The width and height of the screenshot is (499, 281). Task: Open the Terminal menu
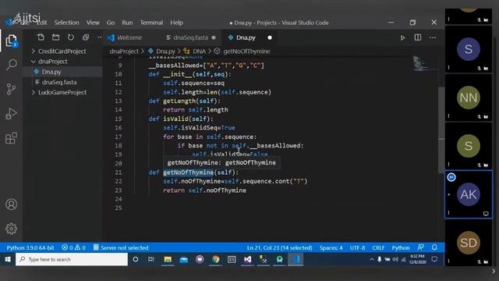click(151, 23)
